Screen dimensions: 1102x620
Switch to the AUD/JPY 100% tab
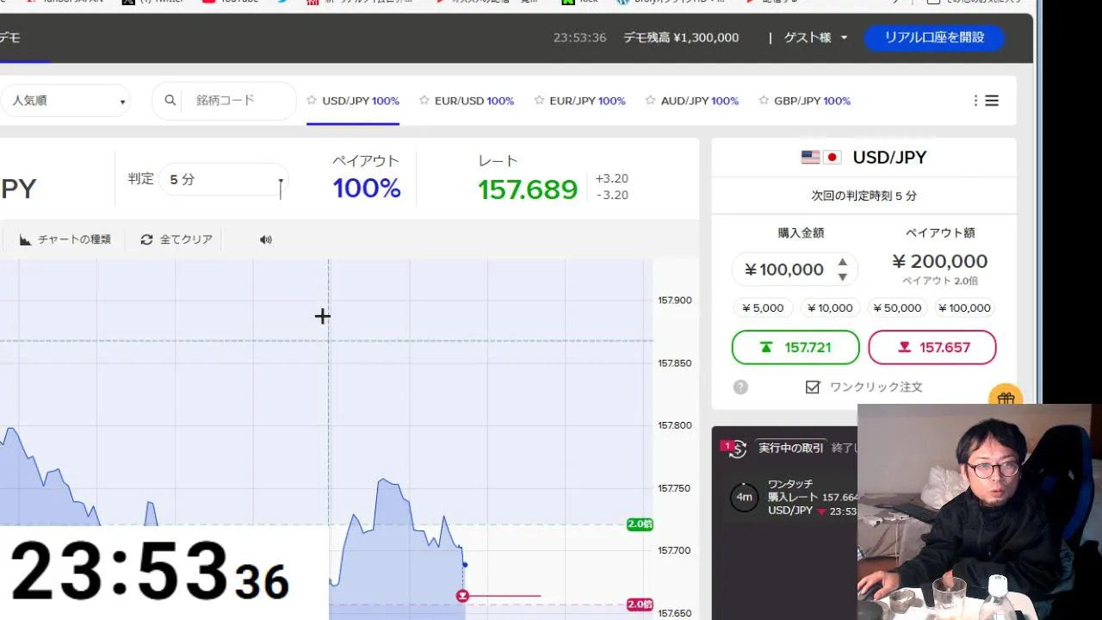[x=691, y=101]
